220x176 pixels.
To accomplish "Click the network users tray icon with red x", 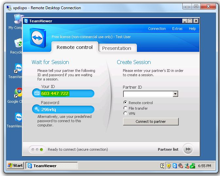I will (x=187, y=166).
